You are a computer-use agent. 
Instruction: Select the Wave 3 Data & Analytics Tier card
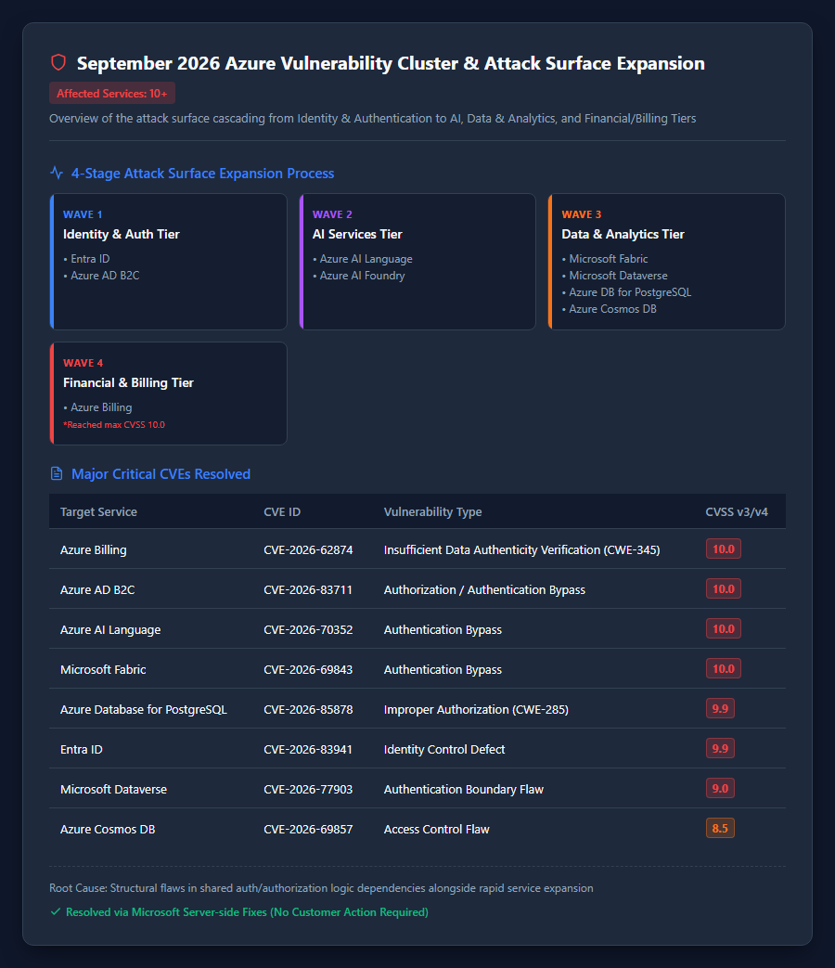point(666,262)
